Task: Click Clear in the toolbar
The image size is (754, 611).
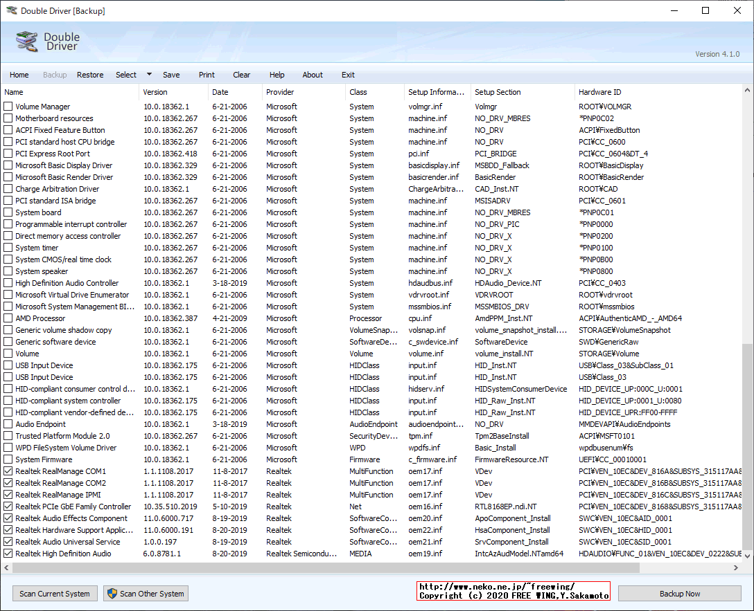Action: pyautogui.click(x=242, y=75)
